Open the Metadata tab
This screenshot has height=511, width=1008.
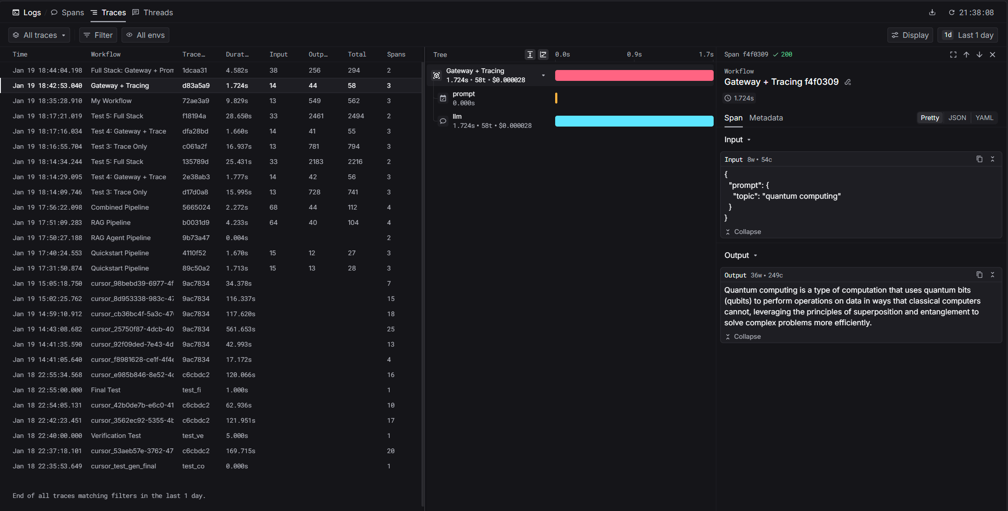(766, 118)
